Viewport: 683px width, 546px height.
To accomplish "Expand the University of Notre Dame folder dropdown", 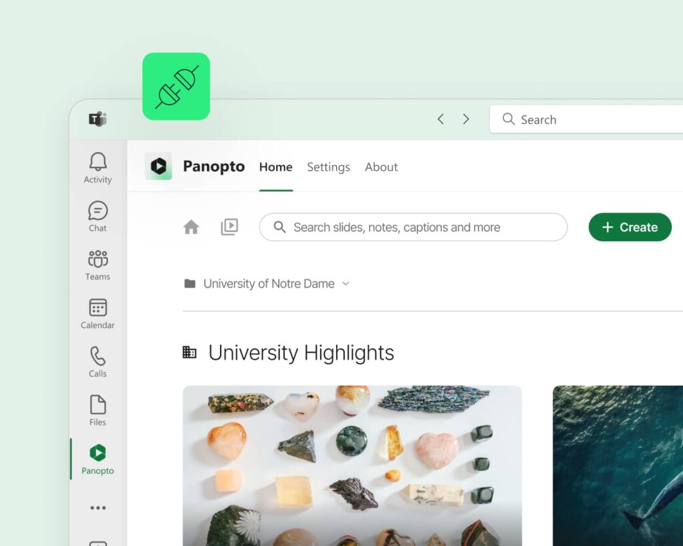I will [x=346, y=283].
